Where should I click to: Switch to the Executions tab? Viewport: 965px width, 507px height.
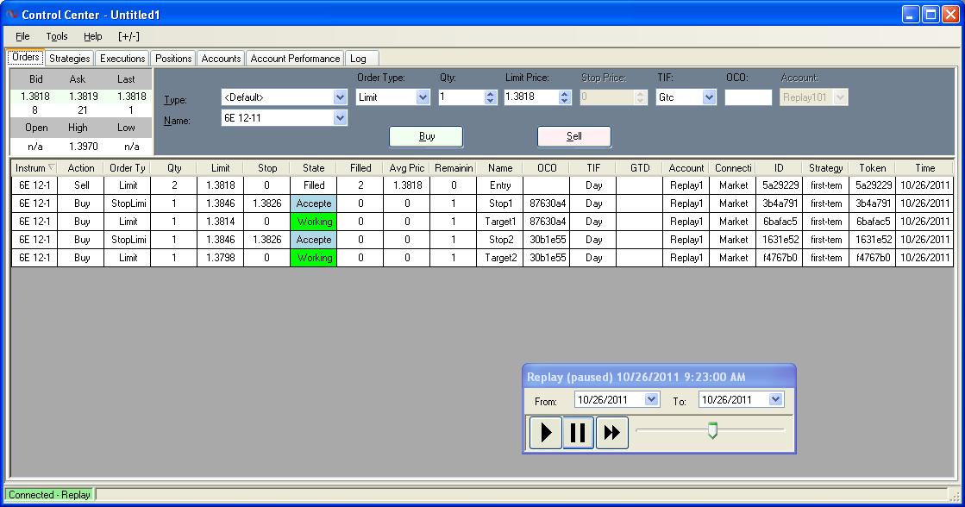click(x=122, y=59)
